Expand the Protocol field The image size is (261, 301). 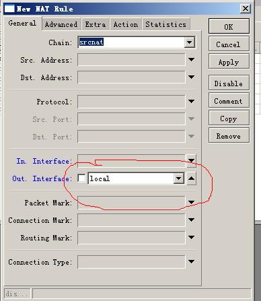click(191, 101)
